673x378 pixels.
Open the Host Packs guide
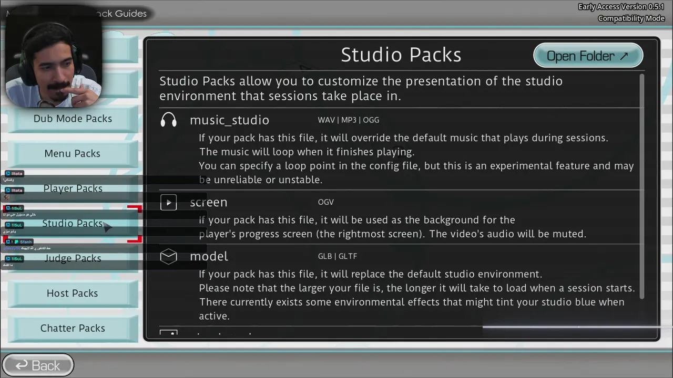[73, 293]
